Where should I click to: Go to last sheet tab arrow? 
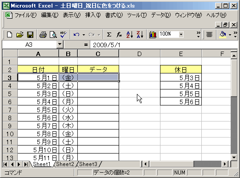pyautogui.click(x=26, y=164)
